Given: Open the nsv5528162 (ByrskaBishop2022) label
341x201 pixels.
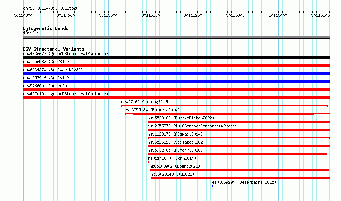Looking at the screenshot, I should click(x=181, y=118).
